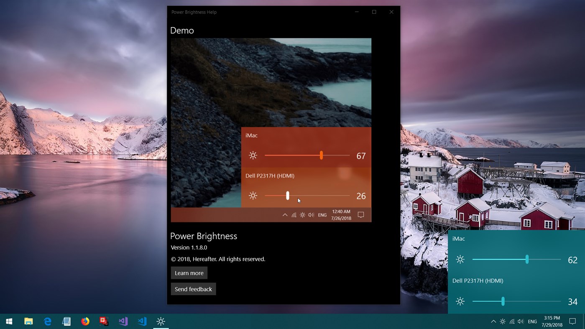Click the ENG language indicator

click(x=532, y=321)
